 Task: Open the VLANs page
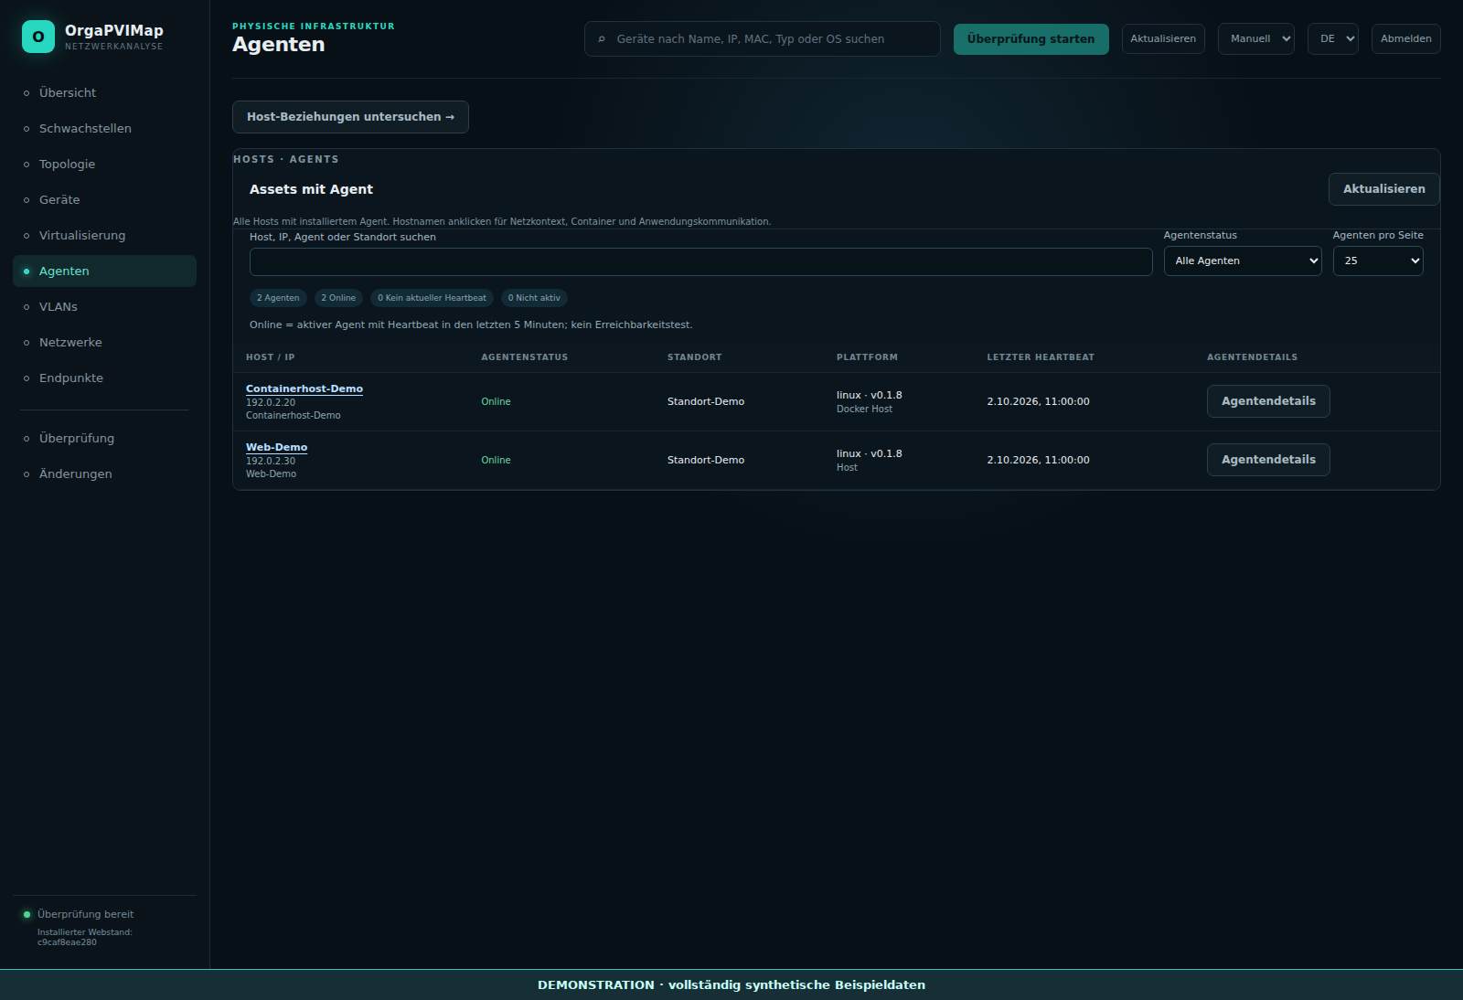[x=104, y=306]
